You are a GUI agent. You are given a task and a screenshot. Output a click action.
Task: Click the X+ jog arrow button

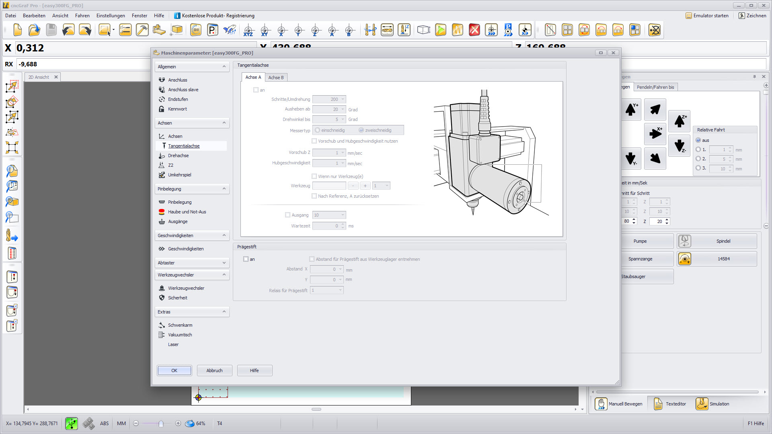point(655,133)
